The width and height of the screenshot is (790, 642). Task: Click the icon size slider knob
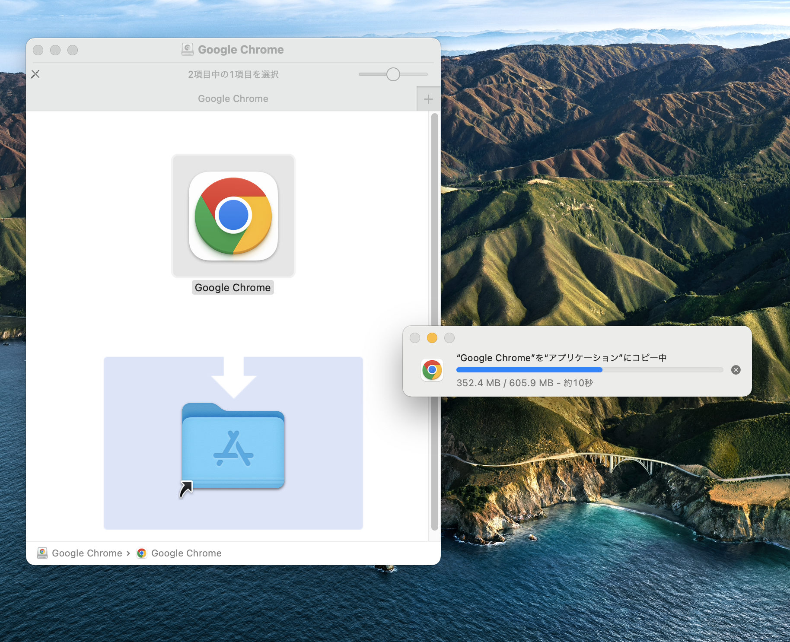[393, 74]
